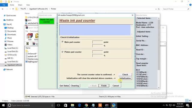Select AdjProg.exe in WinRAR file list

[33, 62]
